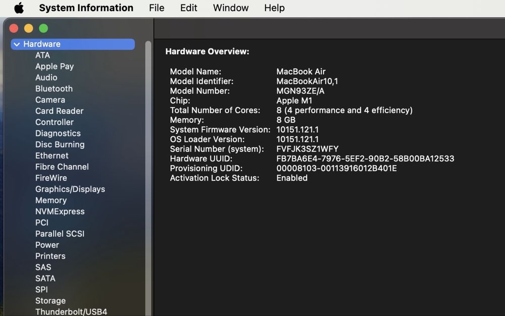505x316 pixels.
Task: Select SAS in the sidebar
Action: click(x=43, y=267)
